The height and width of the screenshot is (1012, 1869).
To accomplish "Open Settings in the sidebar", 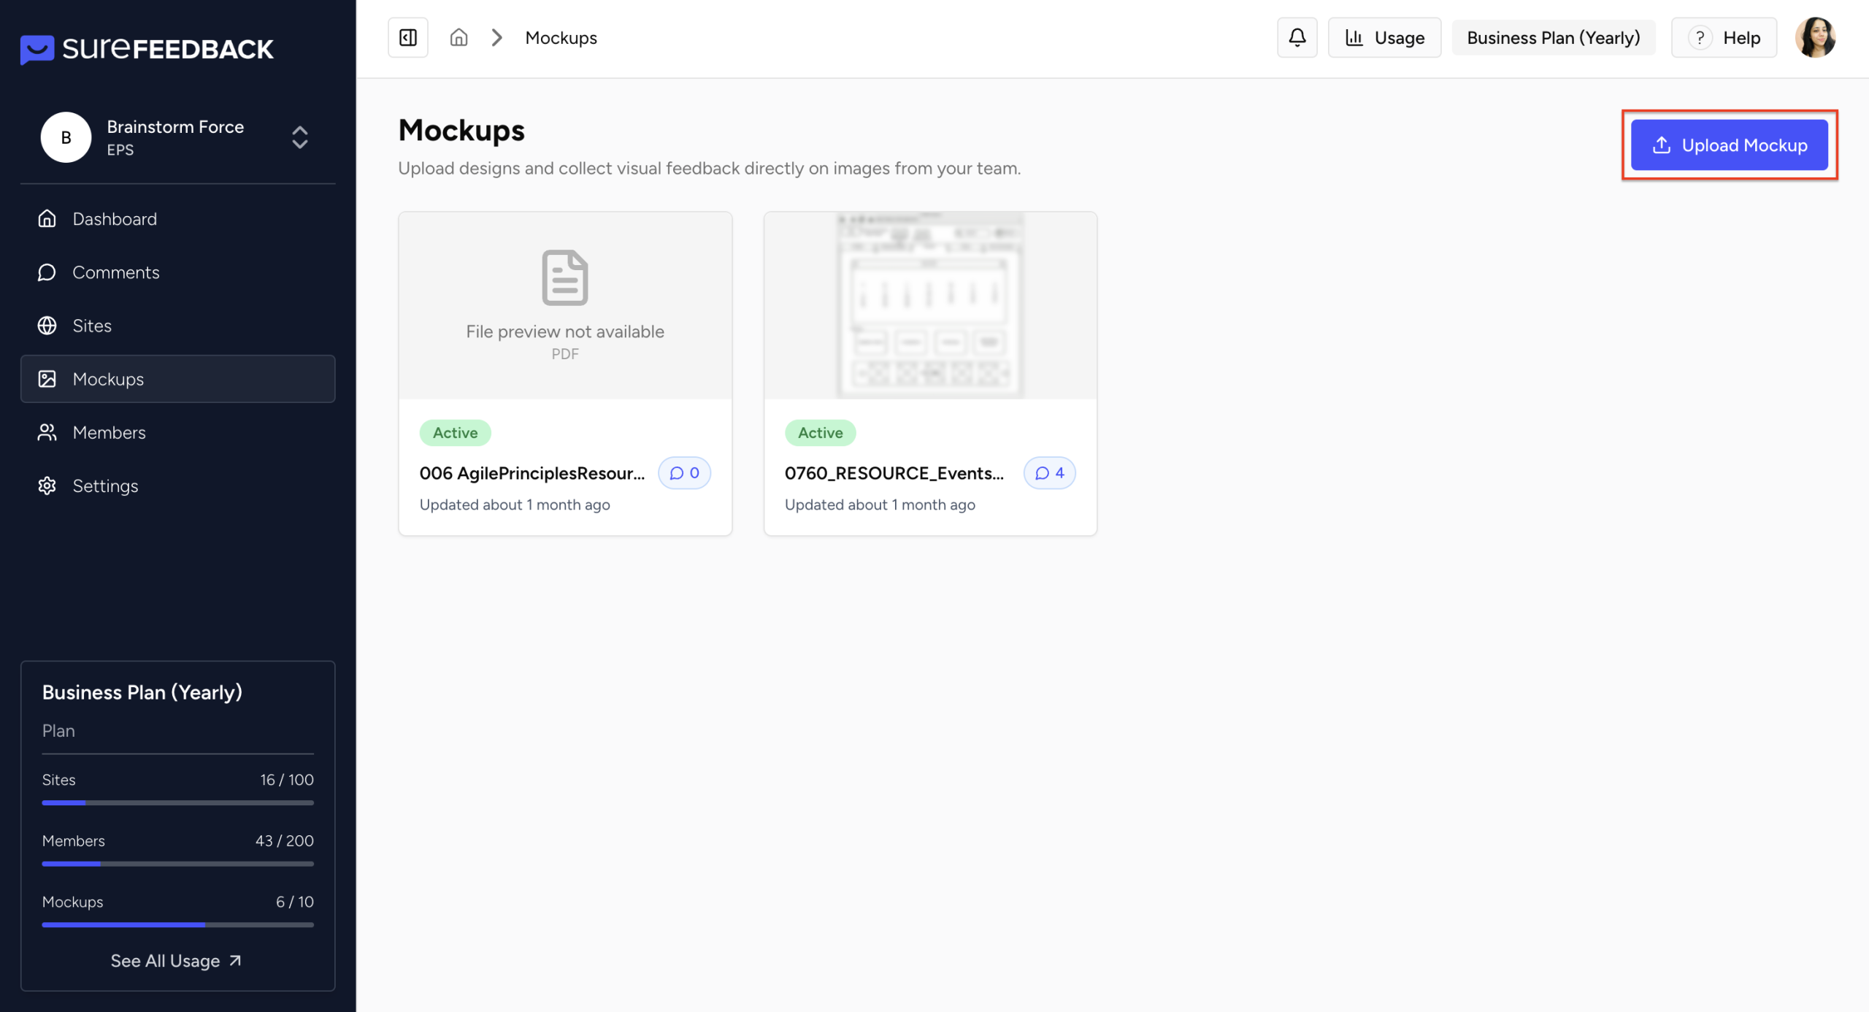I will pos(105,486).
